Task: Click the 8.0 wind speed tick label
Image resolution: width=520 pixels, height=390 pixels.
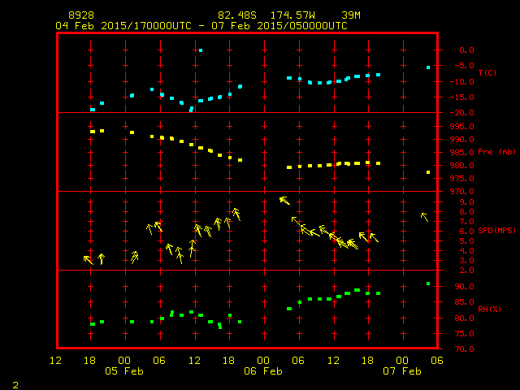Action: pyautogui.click(x=466, y=211)
